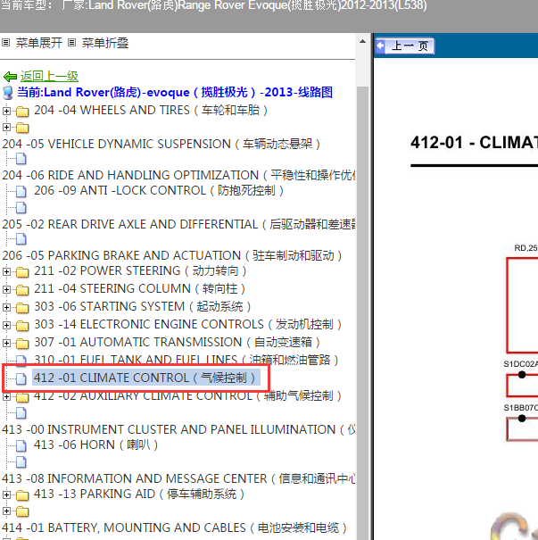Image resolution: width=538 pixels, height=540 pixels.
Task: Click the tree panel vertical scrollbar thumb
Action: tap(362, 312)
